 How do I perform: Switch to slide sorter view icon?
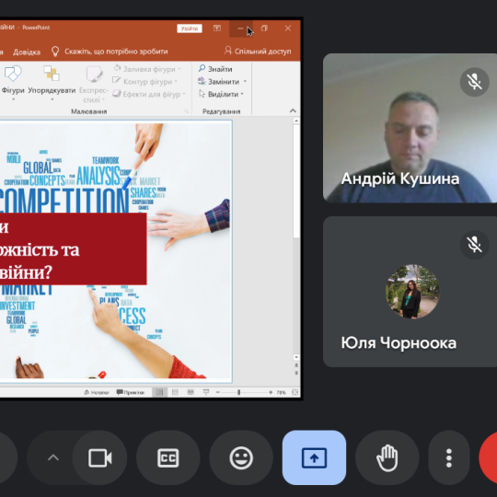tap(175, 392)
